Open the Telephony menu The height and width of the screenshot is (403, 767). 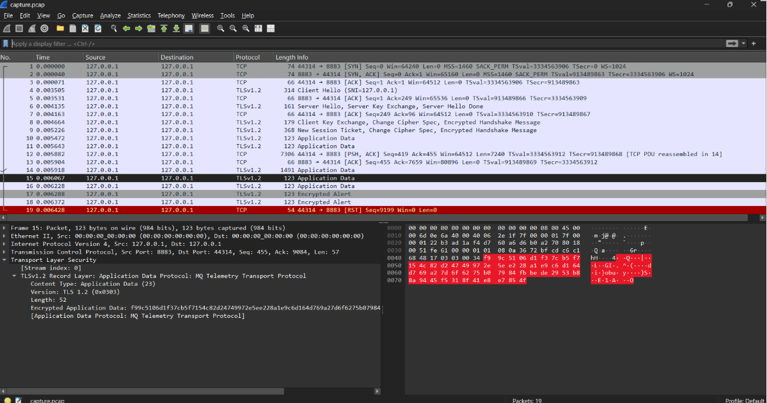point(171,15)
